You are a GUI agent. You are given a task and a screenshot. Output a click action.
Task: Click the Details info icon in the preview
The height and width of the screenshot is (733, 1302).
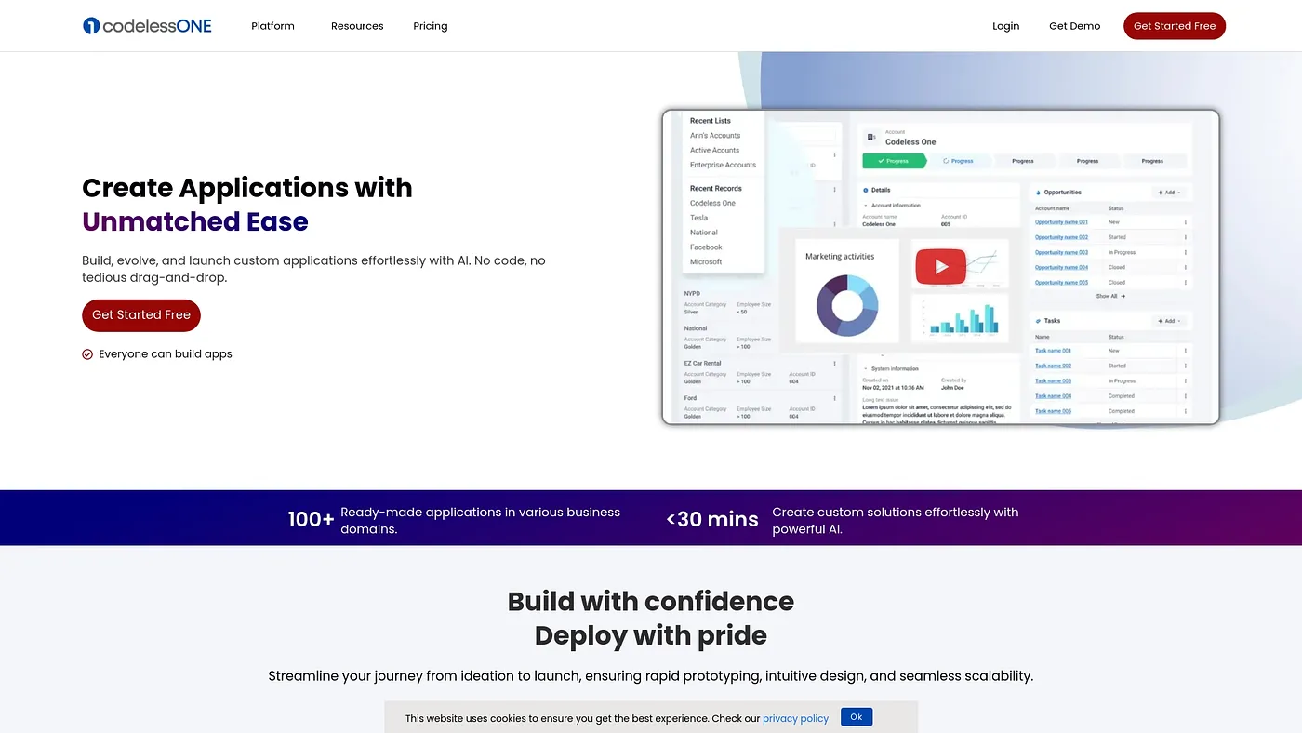click(866, 190)
